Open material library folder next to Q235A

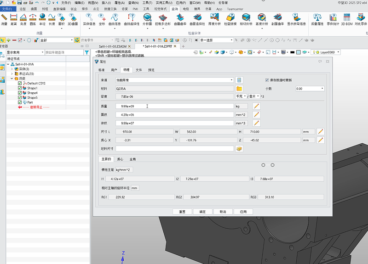(239, 88)
